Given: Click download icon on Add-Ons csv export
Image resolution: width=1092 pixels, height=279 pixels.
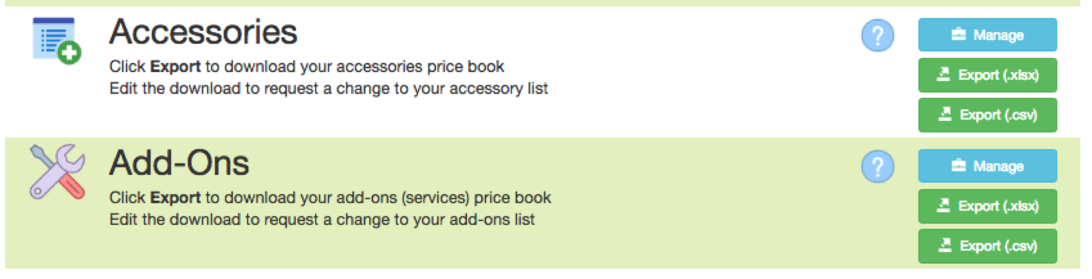Looking at the screenshot, I should (945, 246).
